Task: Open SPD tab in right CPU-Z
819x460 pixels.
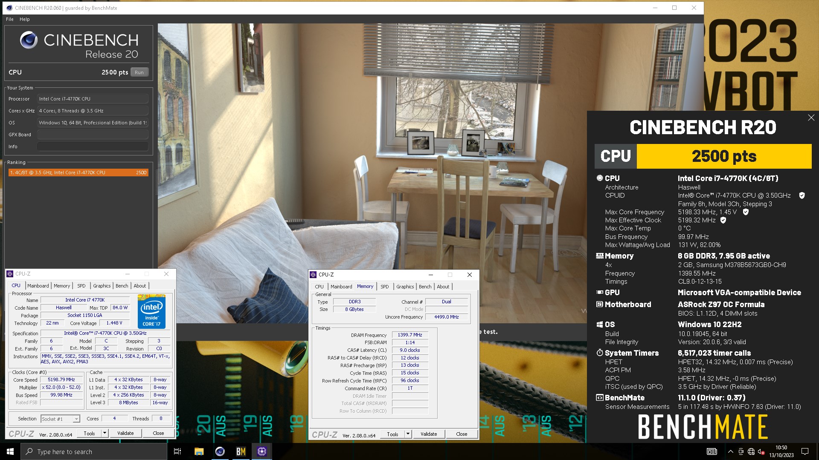Action: coord(385,287)
